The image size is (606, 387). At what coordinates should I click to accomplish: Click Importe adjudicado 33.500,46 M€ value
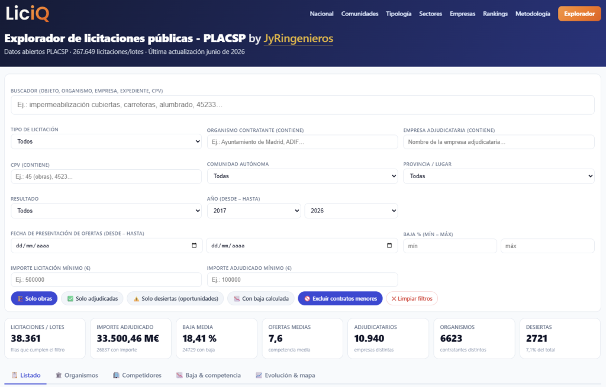pos(128,338)
